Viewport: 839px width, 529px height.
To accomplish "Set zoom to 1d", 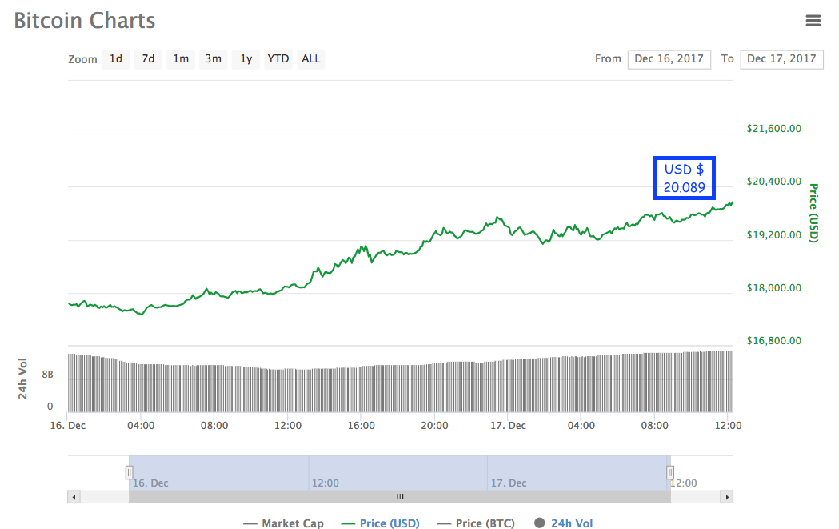I will click(116, 59).
